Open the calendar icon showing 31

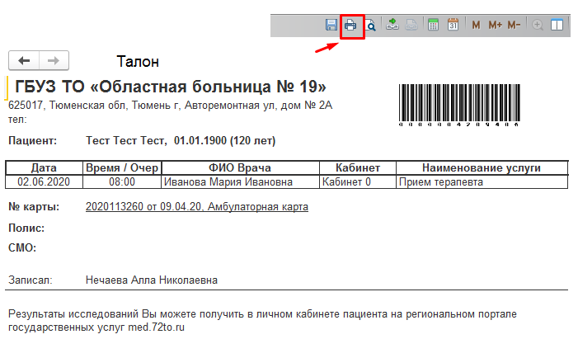click(x=453, y=25)
